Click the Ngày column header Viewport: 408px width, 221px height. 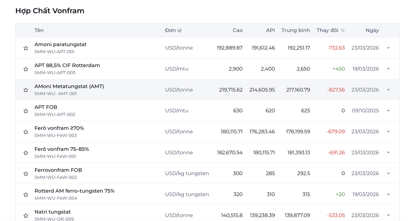click(372, 30)
